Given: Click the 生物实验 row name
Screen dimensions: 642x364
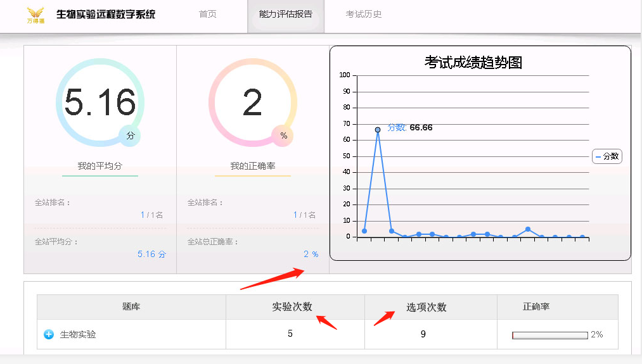Looking at the screenshot, I should [x=78, y=334].
